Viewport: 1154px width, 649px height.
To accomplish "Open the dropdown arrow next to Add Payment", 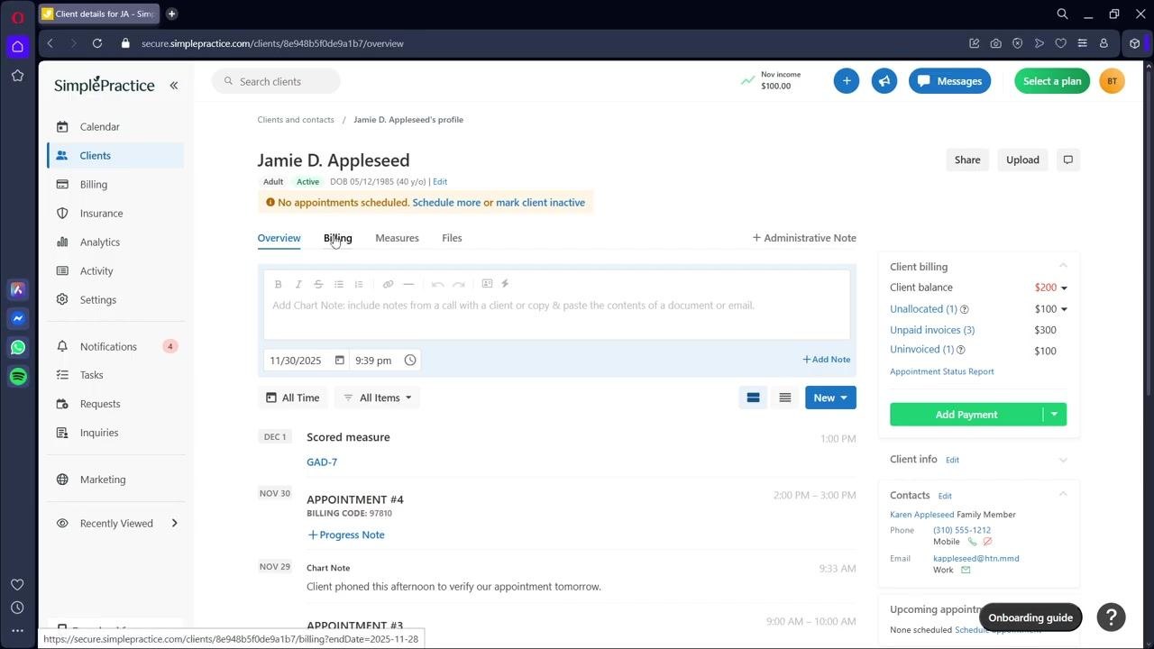I will (1054, 415).
